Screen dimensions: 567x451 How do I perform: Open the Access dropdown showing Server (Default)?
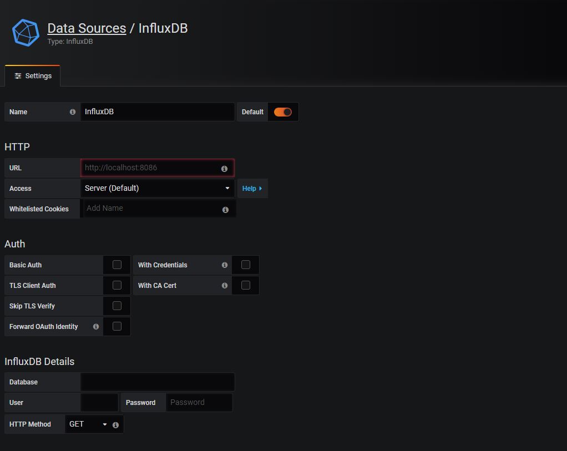[x=158, y=188]
